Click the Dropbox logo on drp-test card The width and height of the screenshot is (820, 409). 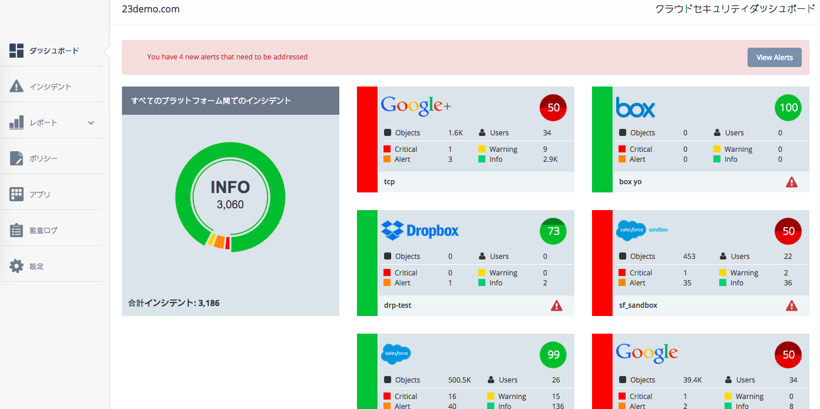(x=420, y=230)
